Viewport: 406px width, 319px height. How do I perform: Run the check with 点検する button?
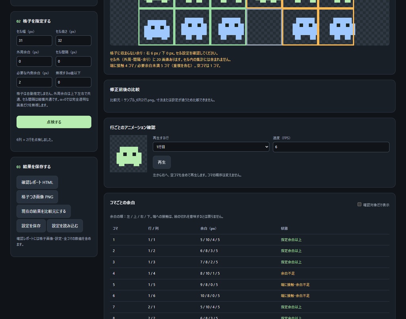[x=54, y=122]
